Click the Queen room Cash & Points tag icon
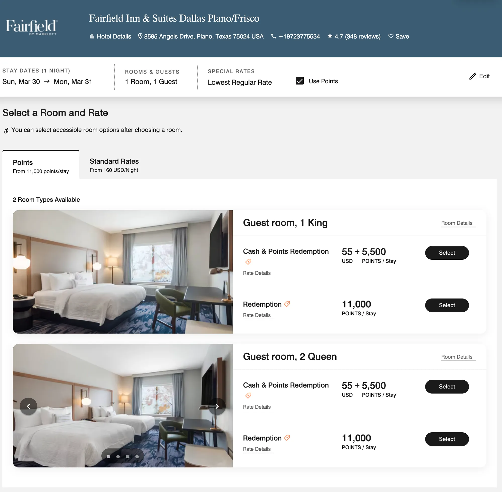This screenshot has width=502, height=492. 248,395
